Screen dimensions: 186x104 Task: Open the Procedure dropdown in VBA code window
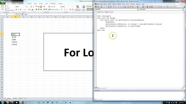point(183,9)
